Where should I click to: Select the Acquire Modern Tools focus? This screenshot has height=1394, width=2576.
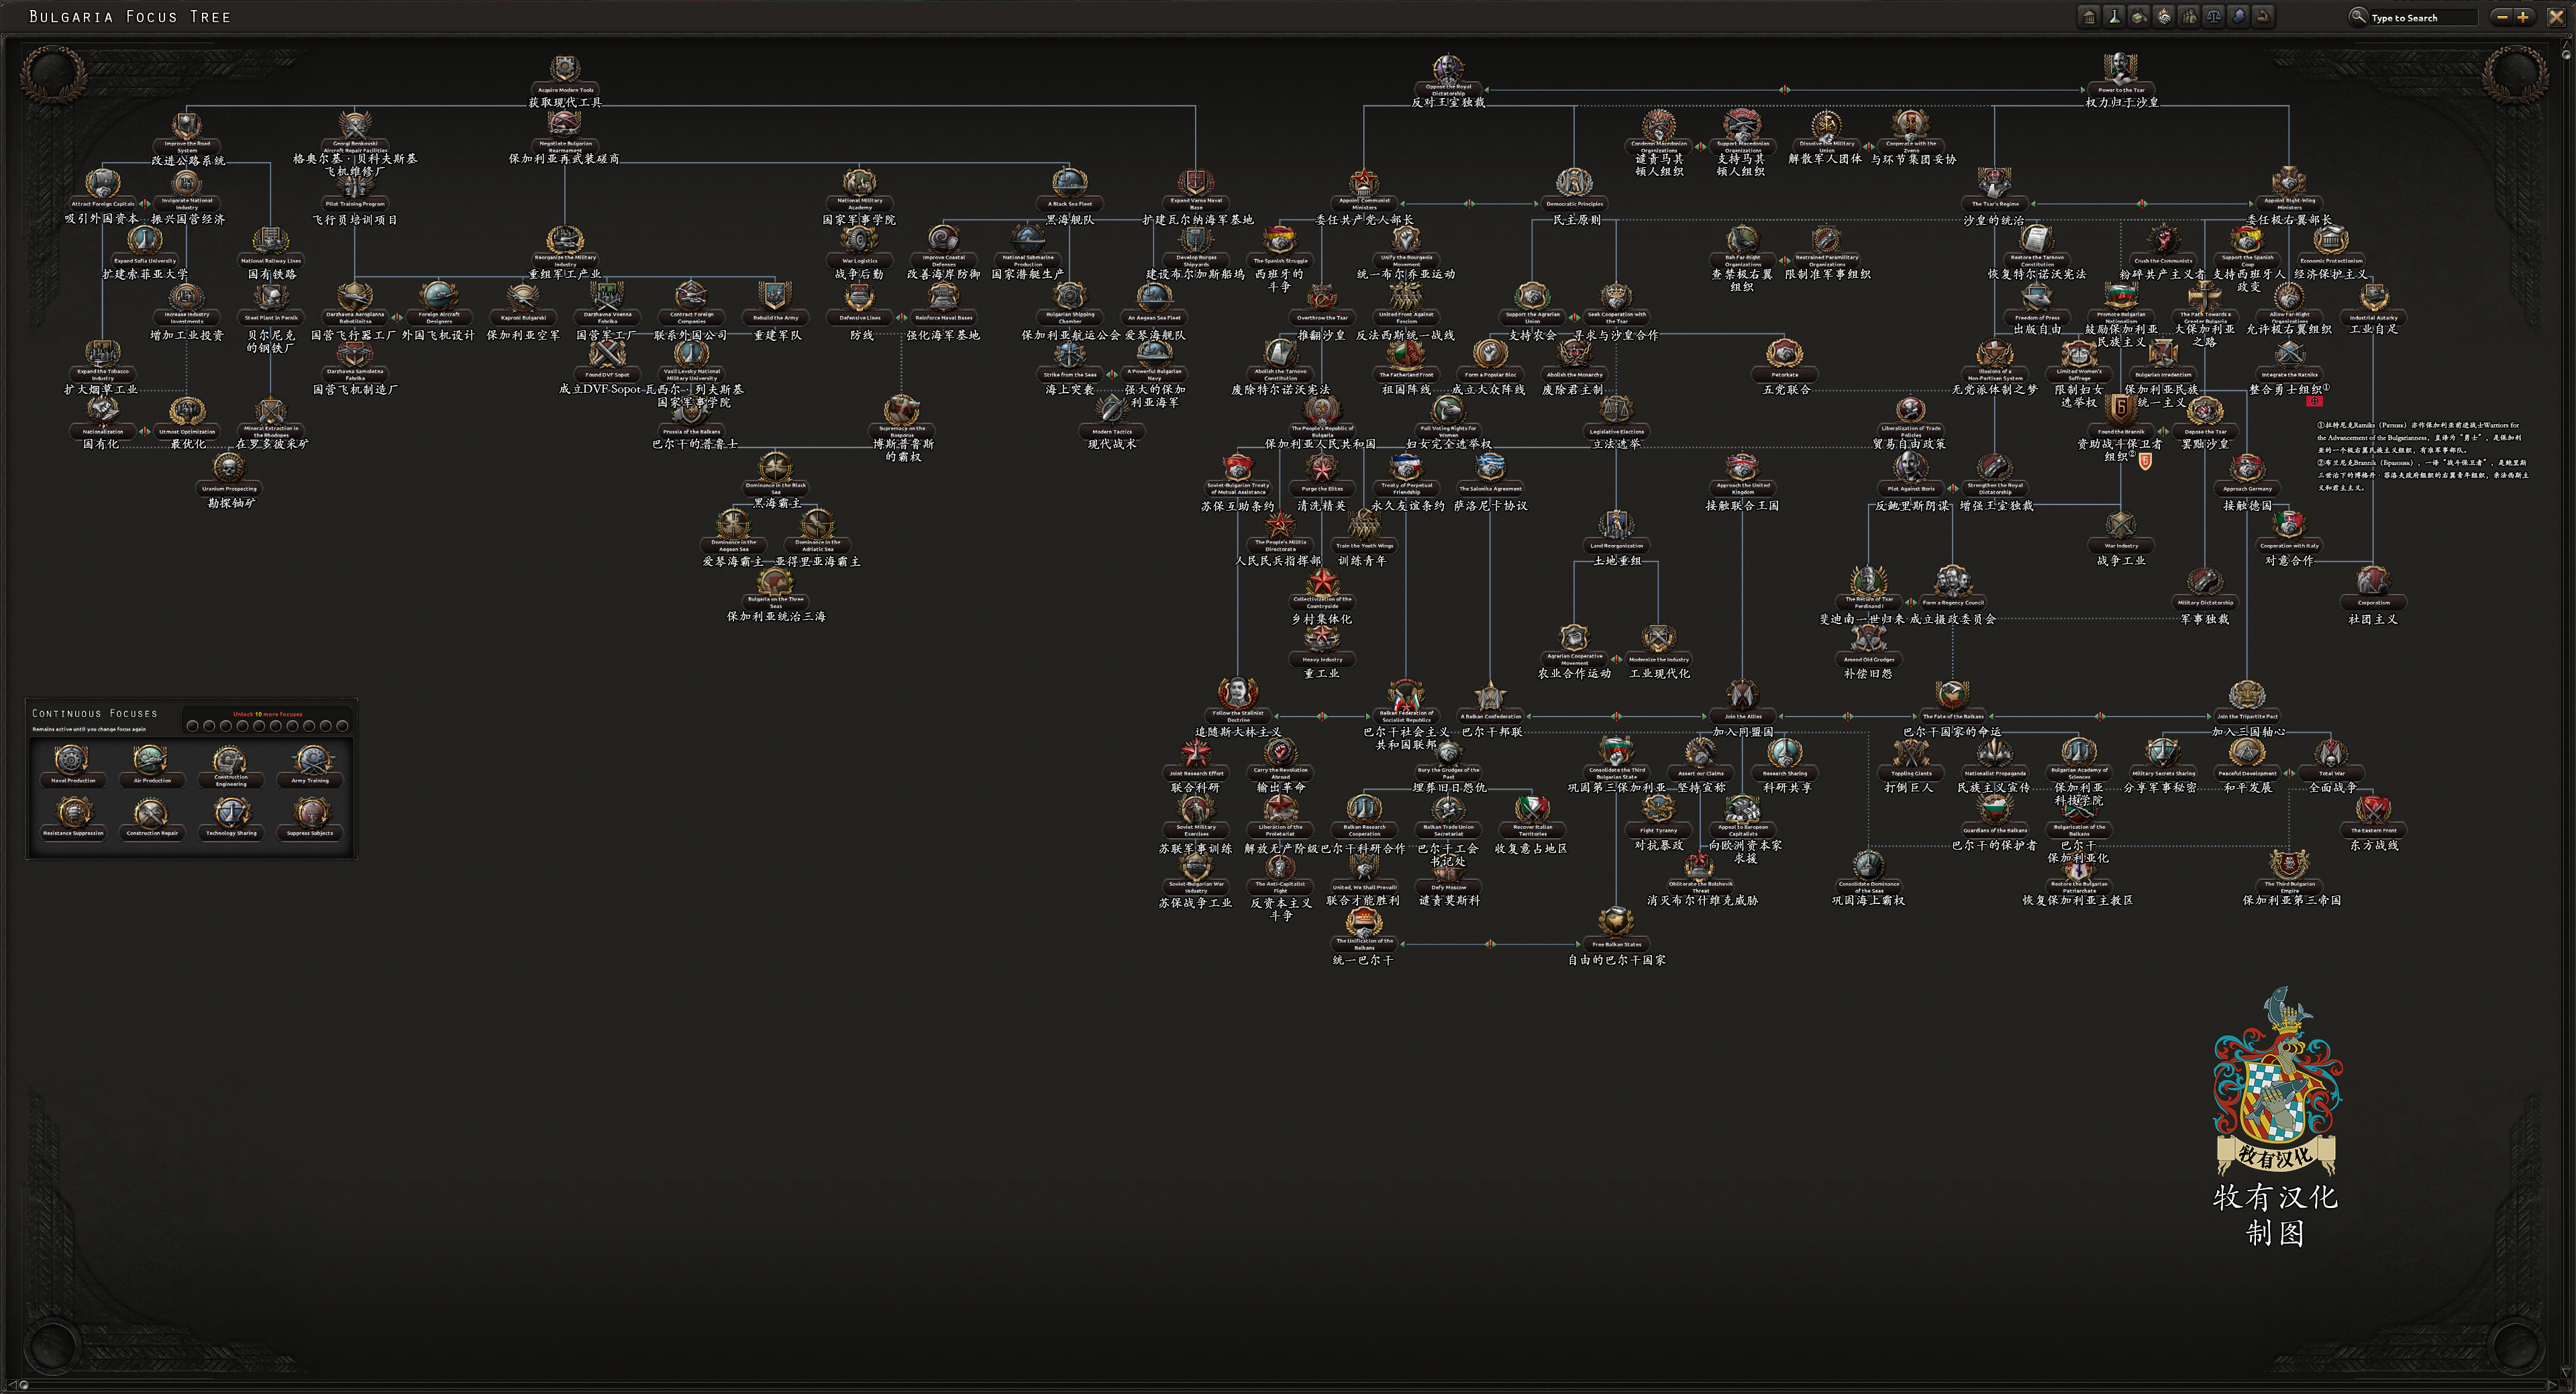click(x=565, y=75)
